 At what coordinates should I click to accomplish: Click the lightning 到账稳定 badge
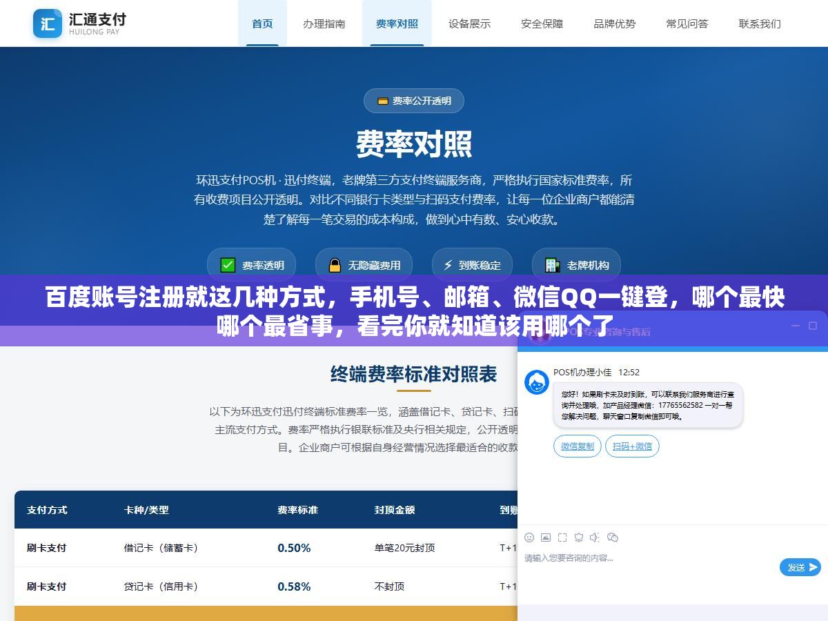tap(472, 265)
